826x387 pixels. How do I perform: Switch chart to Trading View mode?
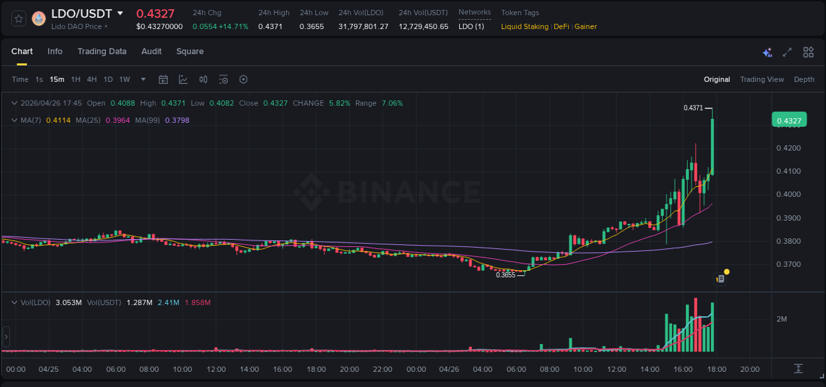click(x=762, y=79)
